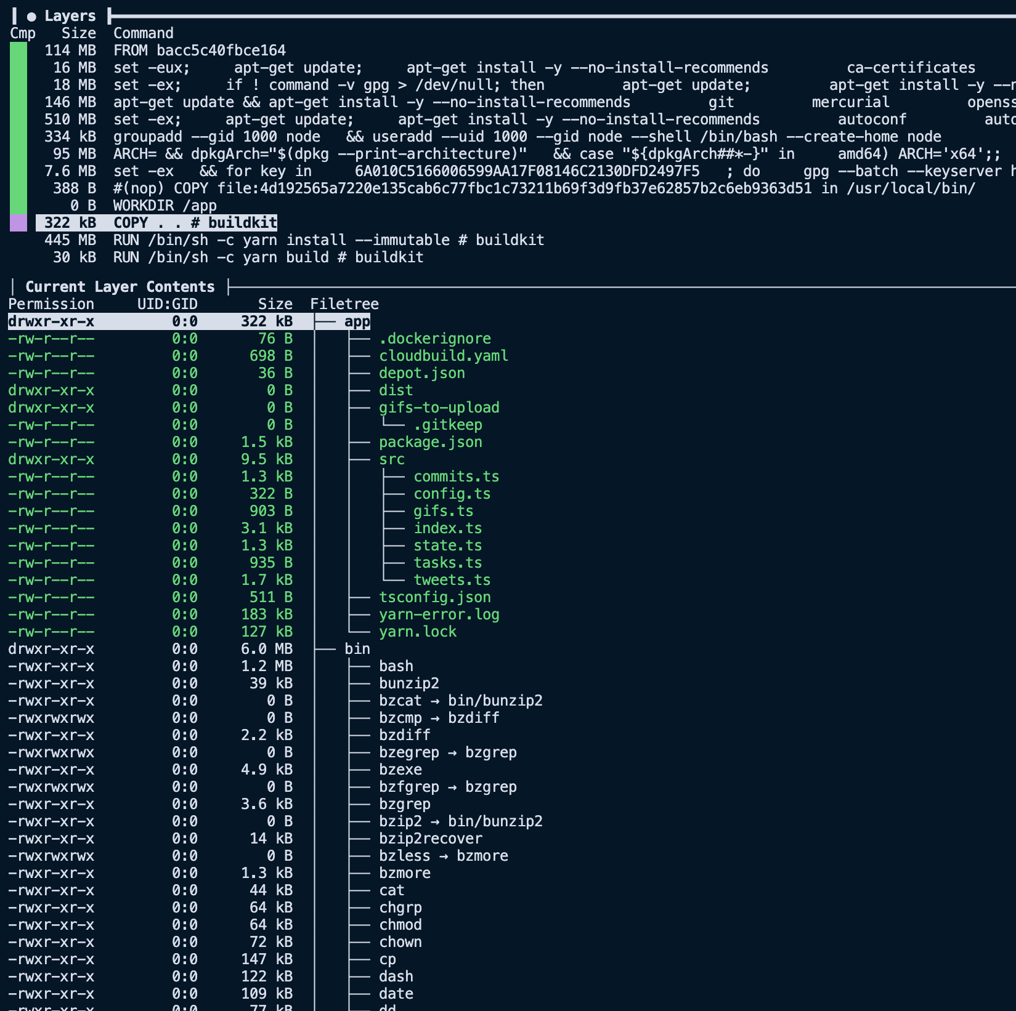Click the purple compare marker beside COPY layer

[x=18, y=223]
